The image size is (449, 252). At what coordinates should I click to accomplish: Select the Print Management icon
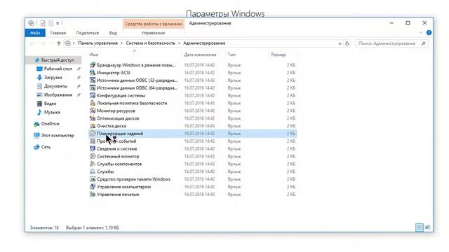coord(93,195)
